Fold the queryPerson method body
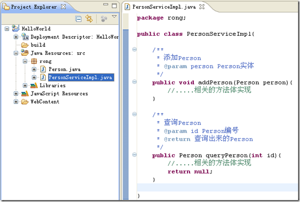This screenshot has height=202, width=300. click(x=134, y=155)
